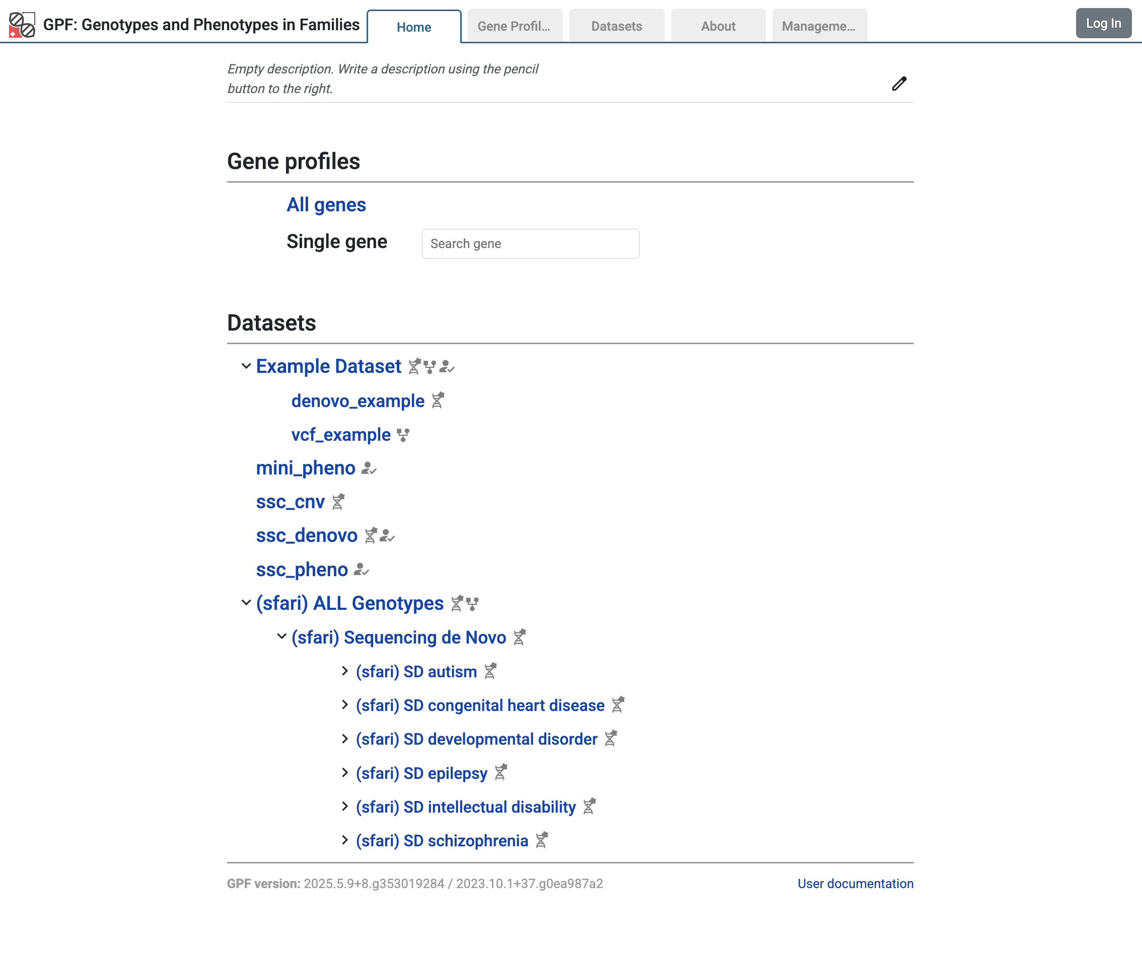Screen dimensions: 1142x954
Task: Collapse the (sfari) Sequencing de Novo node
Action: tap(280, 637)
